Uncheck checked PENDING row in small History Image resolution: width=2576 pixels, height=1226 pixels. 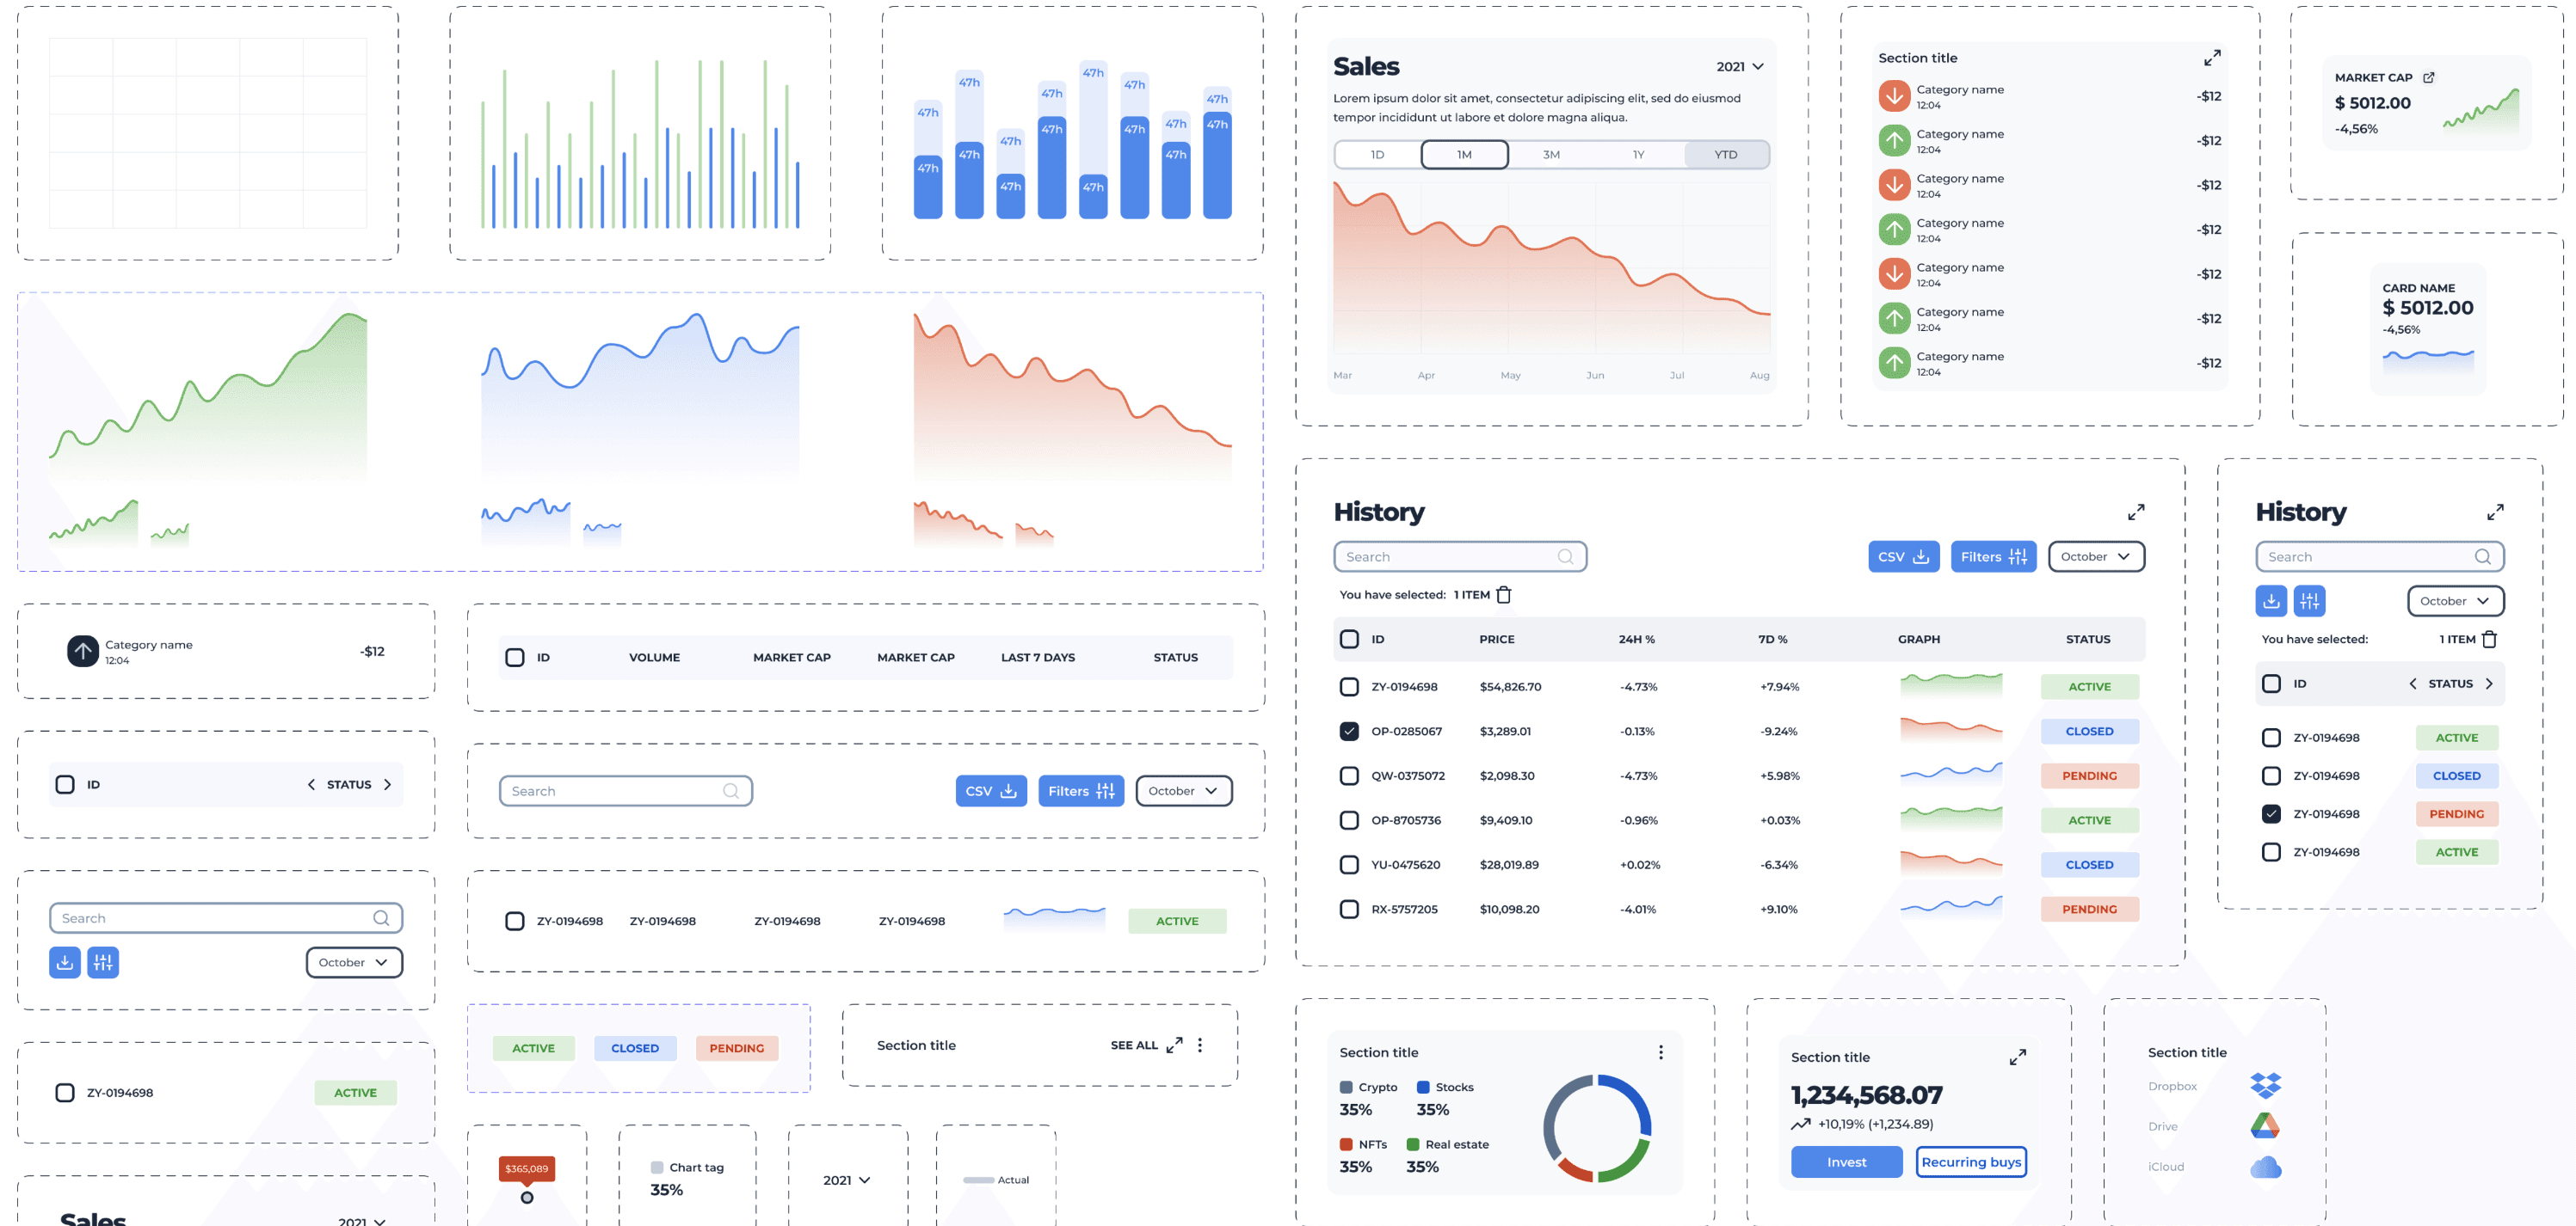point(2271,813)
